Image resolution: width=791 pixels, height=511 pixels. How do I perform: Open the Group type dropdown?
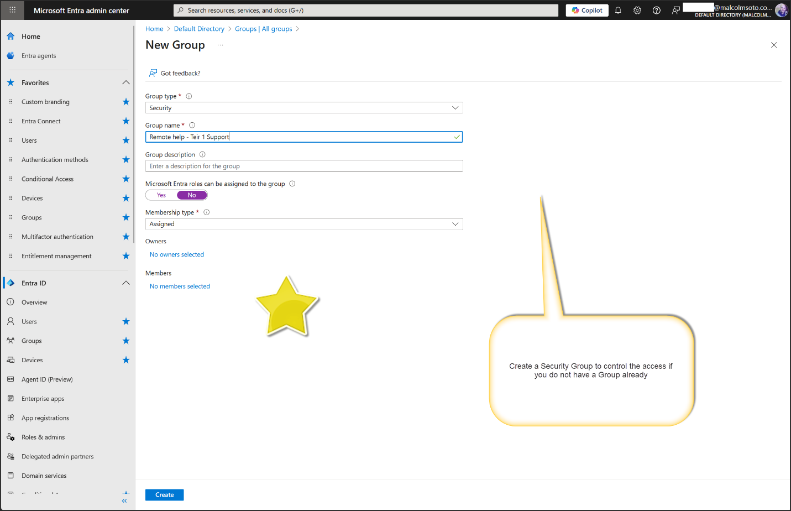pyautogui.click(x=303, y=108)
